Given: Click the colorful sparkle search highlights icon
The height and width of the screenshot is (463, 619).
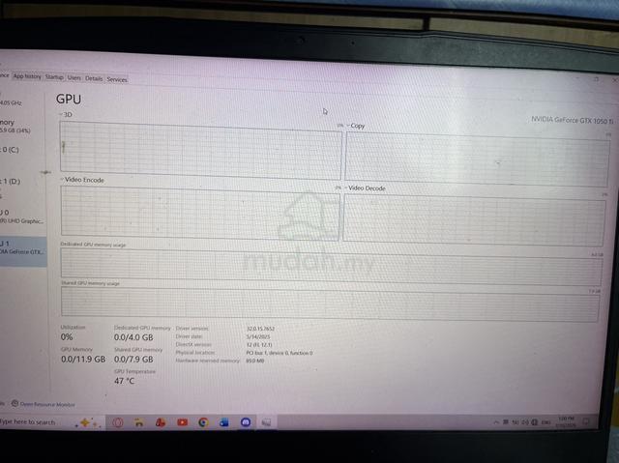Looking at the screenshot, I should click(x=88, y=422).
